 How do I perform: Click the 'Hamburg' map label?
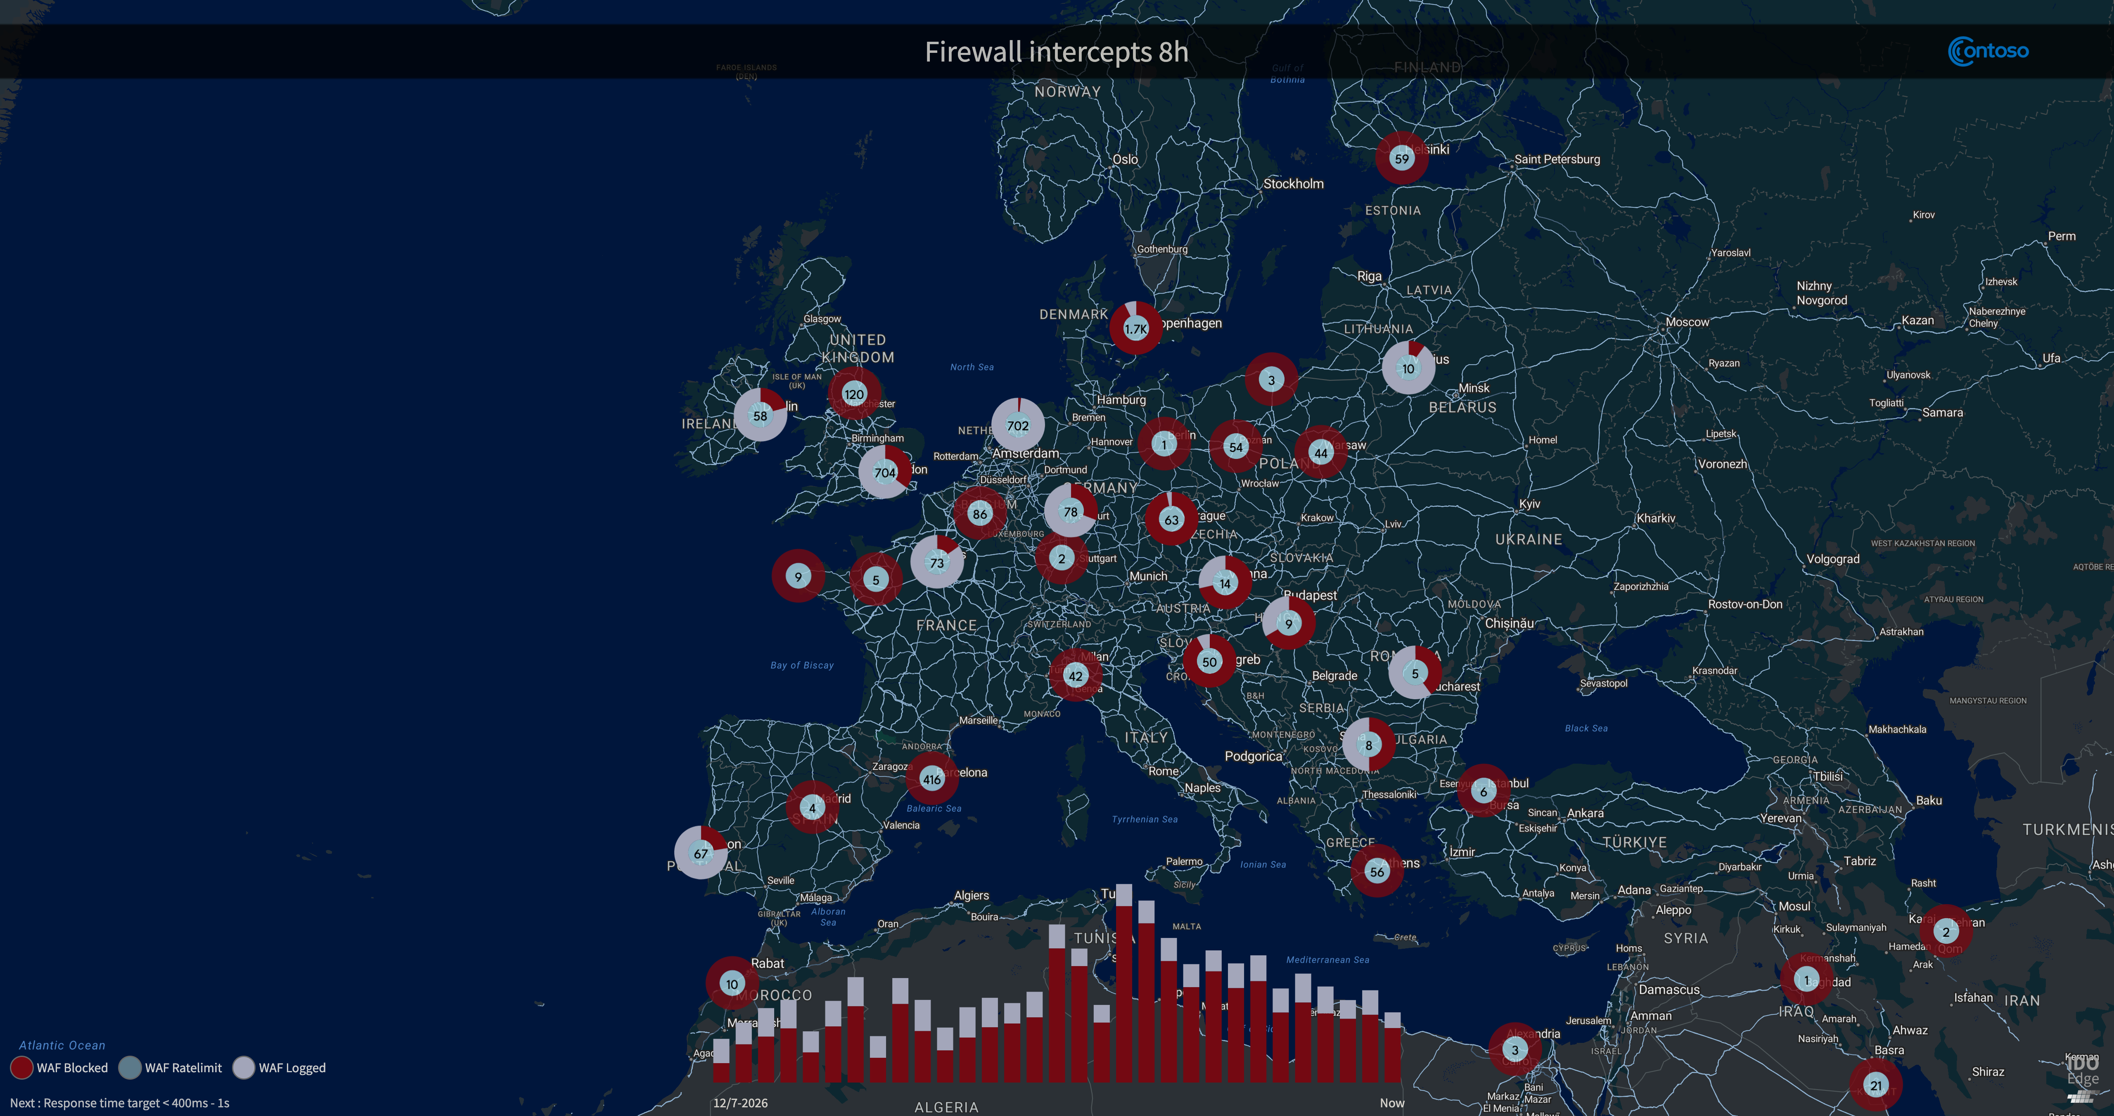(x=1121, y=400)
